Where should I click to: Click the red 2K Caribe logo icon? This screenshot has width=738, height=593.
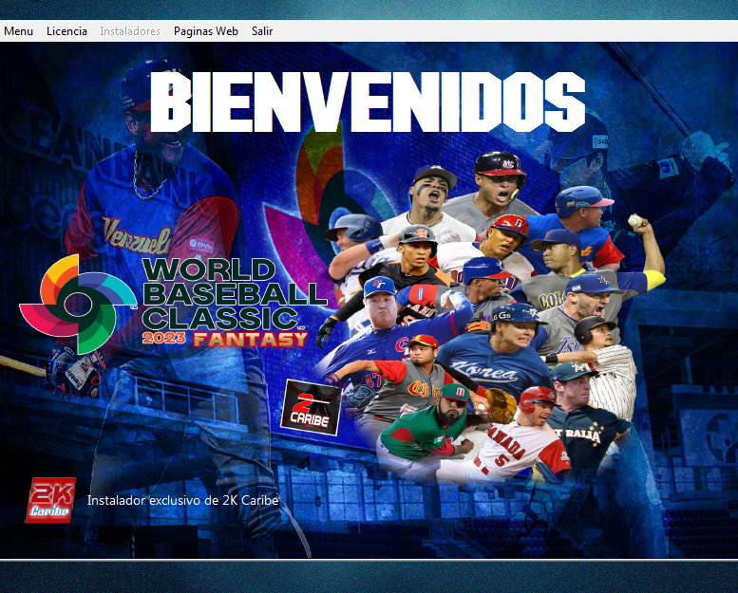(51, 500)
